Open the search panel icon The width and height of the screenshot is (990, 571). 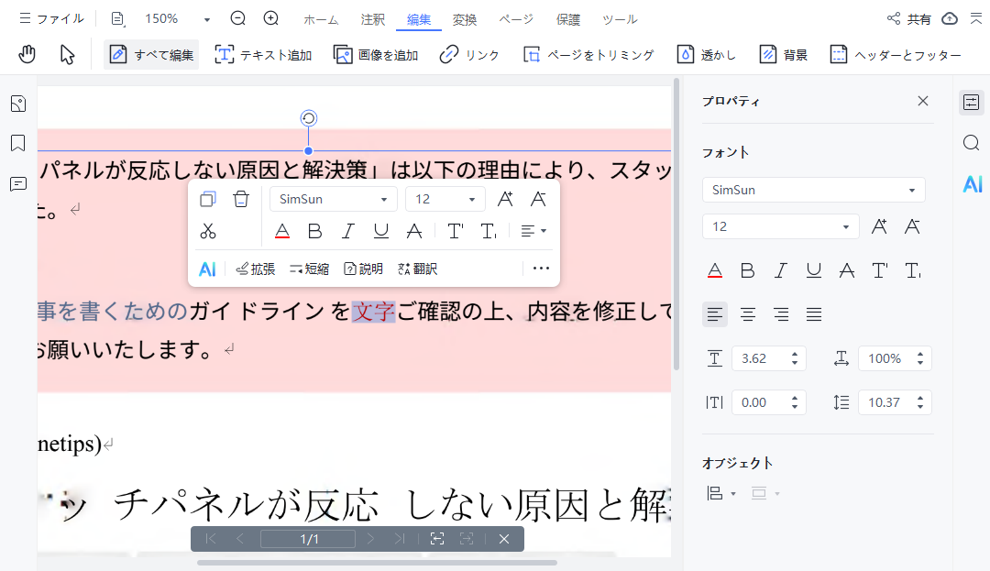[x=971, y=143]
